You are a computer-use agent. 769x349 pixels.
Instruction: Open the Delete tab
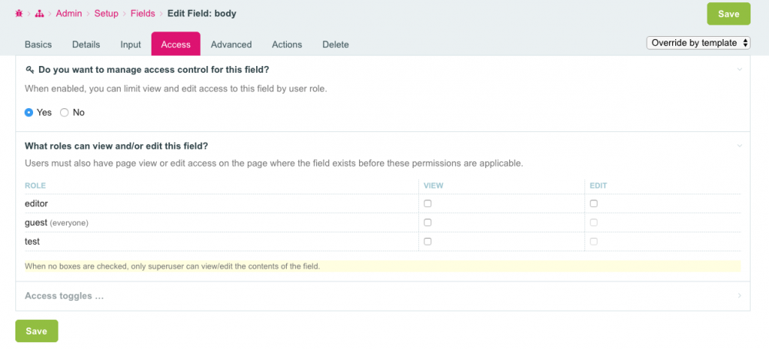point(335,44)
